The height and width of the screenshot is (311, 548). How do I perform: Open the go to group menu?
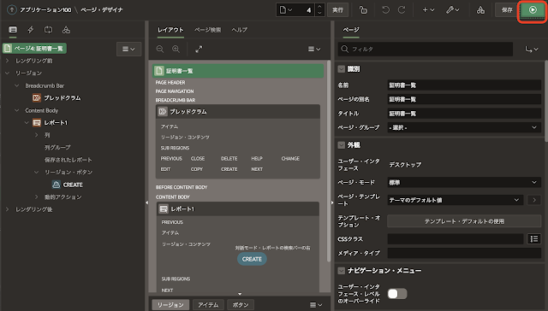point(532,50)
